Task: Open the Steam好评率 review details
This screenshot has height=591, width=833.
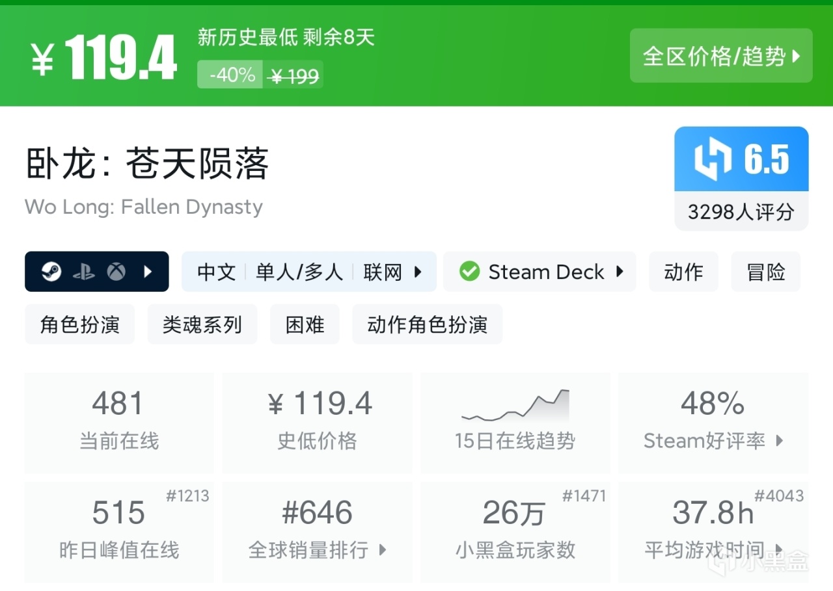Action: pyautogui.click(x=713, y=441)
